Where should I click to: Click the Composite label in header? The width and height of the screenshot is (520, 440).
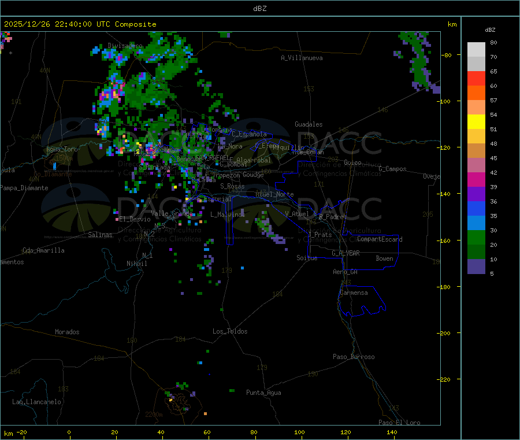[136, 24]
